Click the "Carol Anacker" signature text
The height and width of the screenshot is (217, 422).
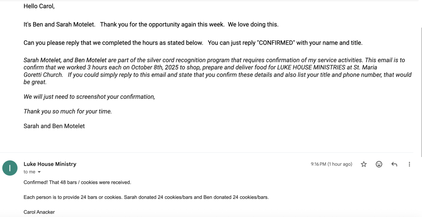[x=39, y=212]
